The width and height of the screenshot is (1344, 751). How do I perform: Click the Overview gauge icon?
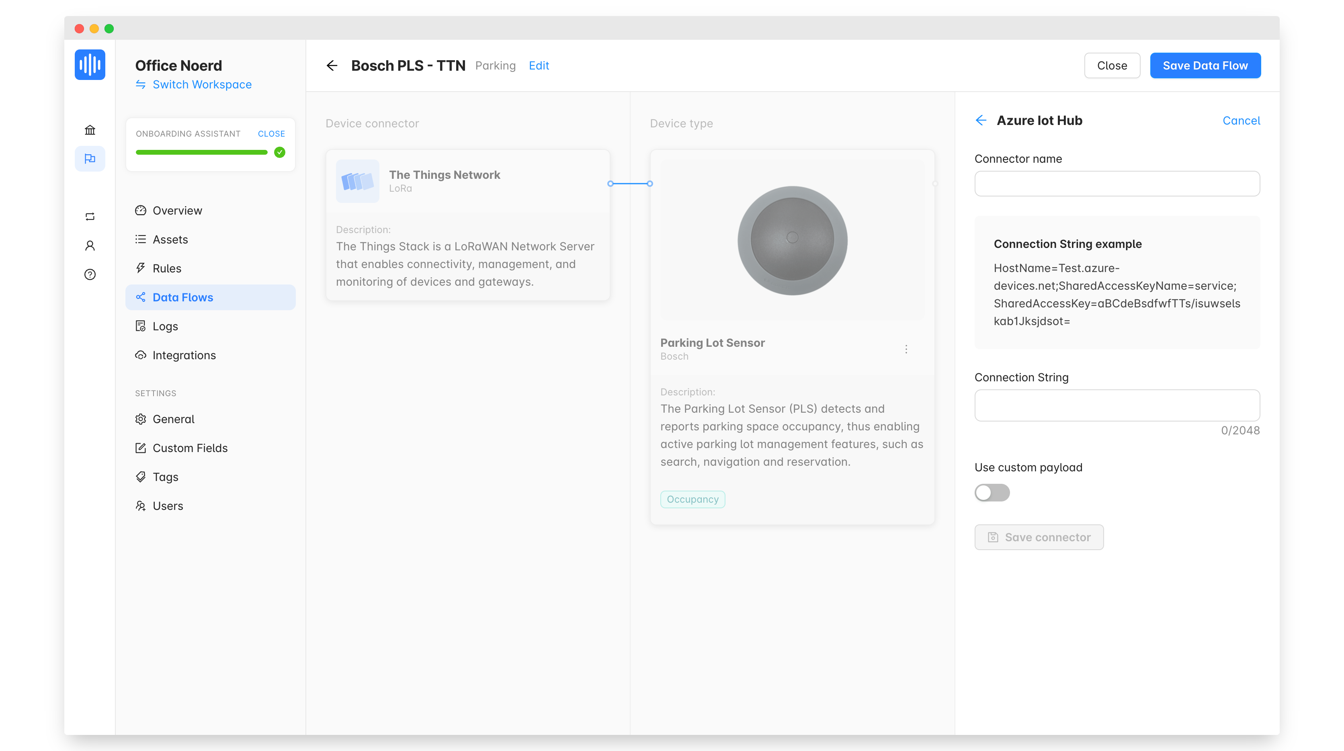click(x=140, y=210)
